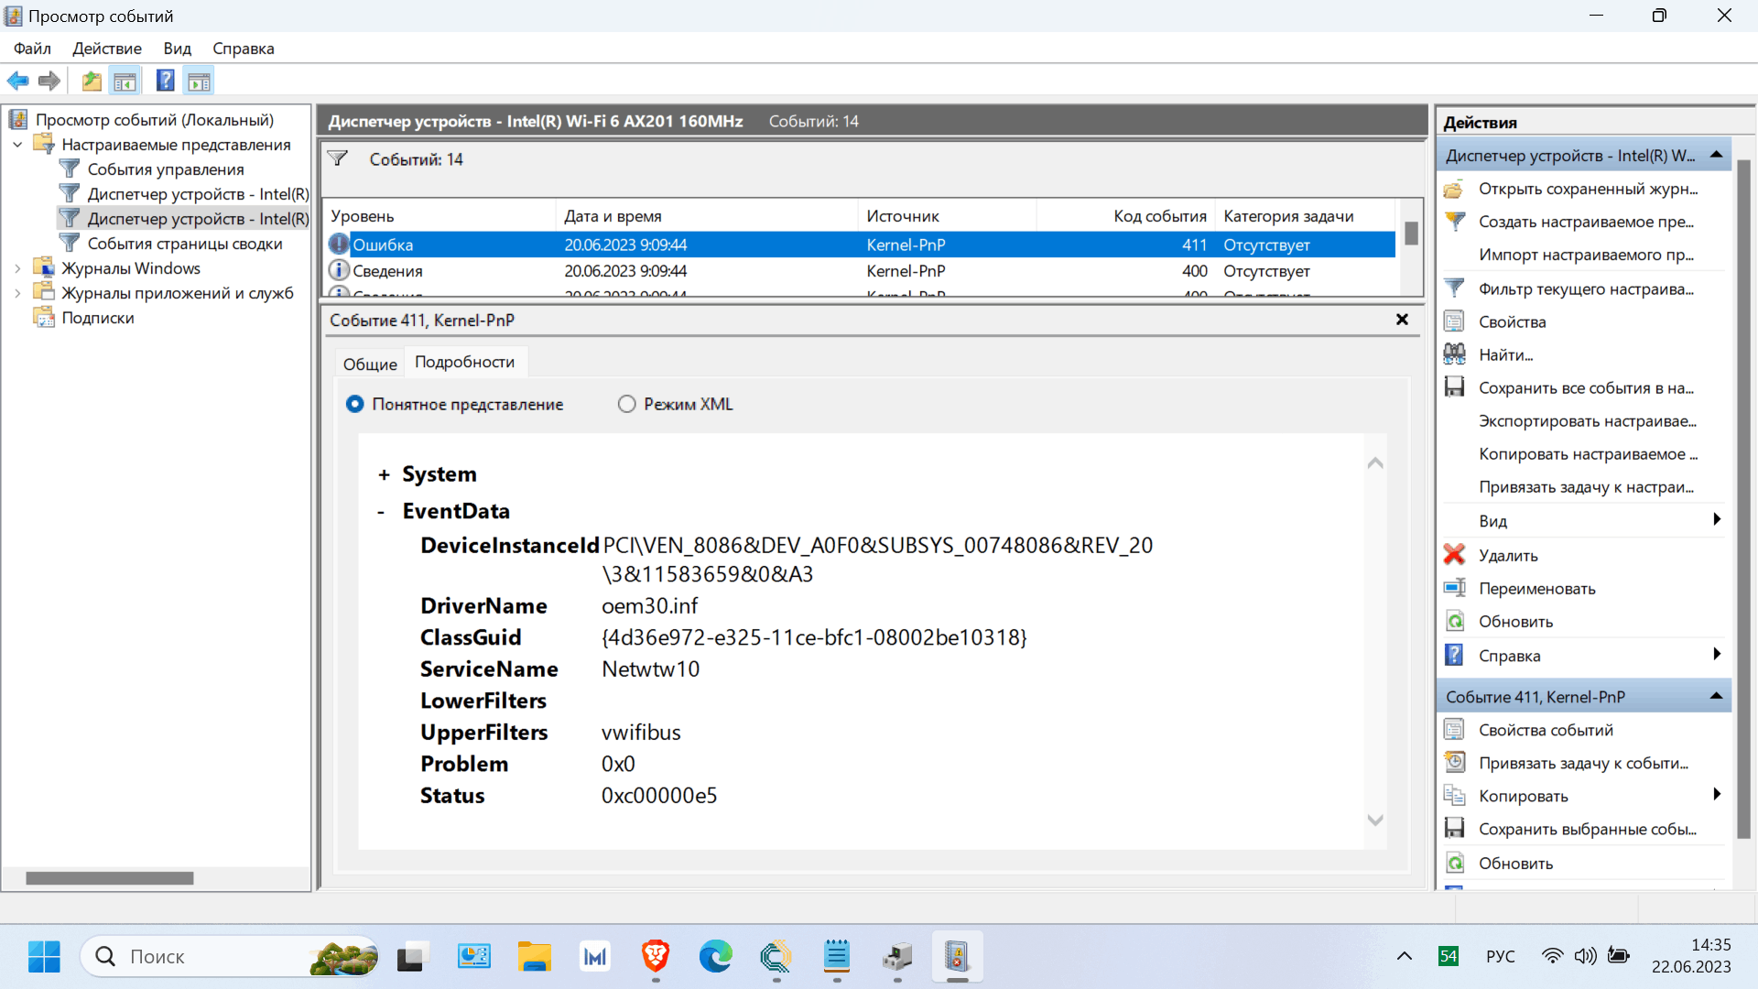Collapse the Событие 411, Kernel-PnP actions section
Screen dimensions: 1758x989
[x=1716, y=696]
